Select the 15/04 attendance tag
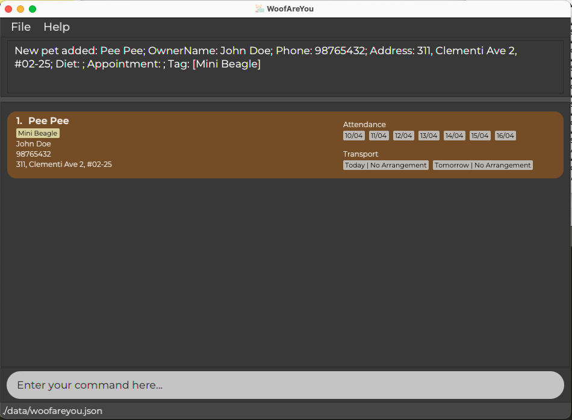 click(x=480, y=136)
